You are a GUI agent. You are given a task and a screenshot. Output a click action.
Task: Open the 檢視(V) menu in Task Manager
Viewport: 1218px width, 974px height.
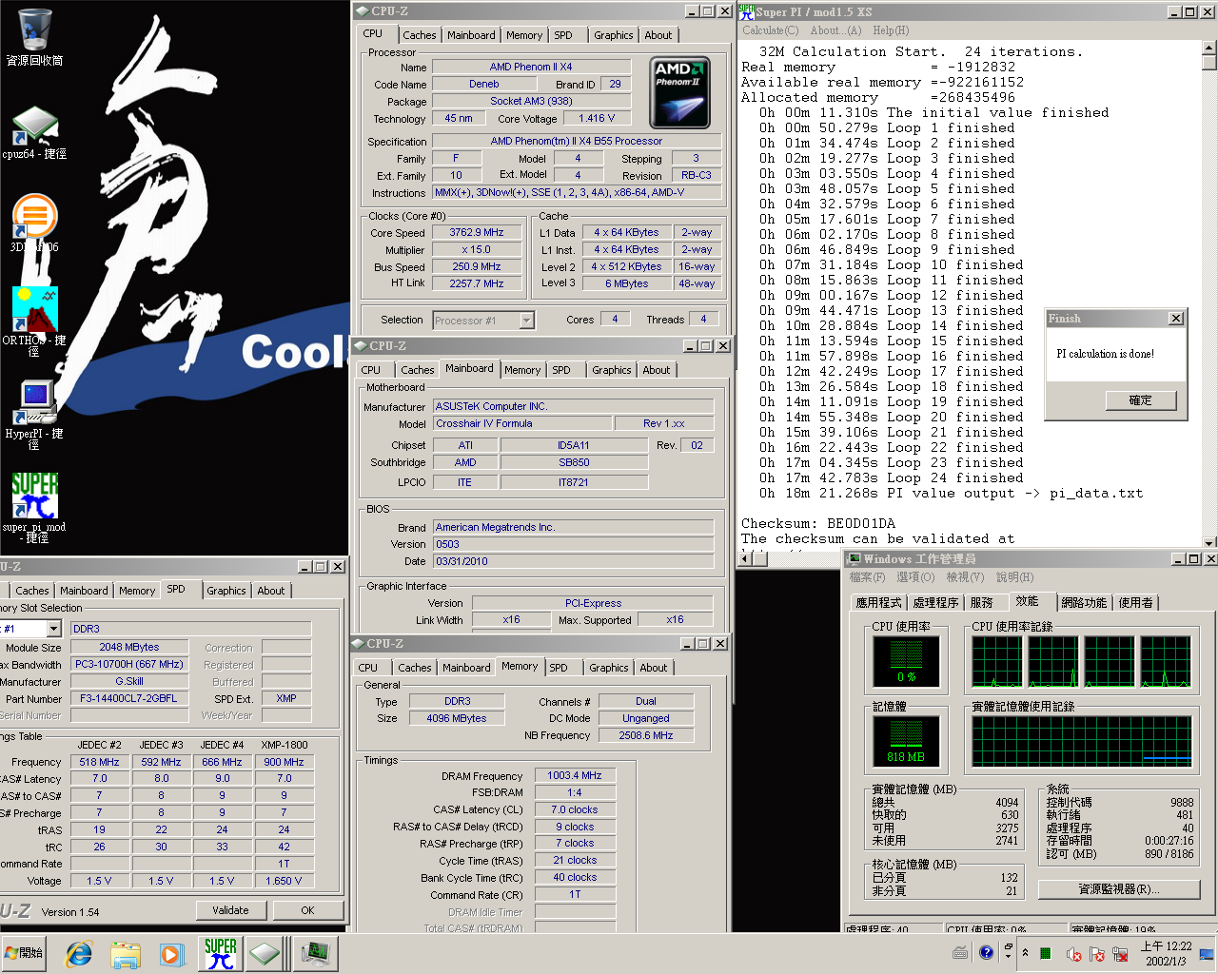click(965, 577)
